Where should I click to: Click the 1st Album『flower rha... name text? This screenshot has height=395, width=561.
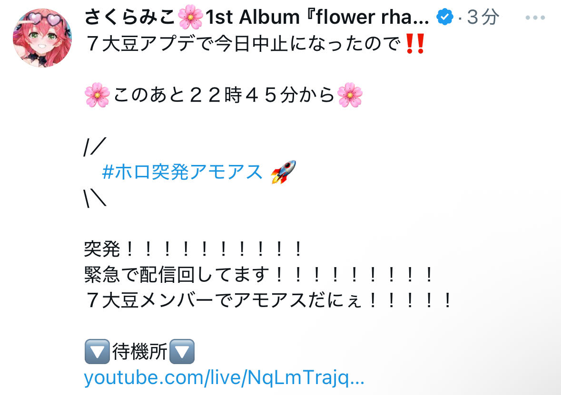pos(317,17)
